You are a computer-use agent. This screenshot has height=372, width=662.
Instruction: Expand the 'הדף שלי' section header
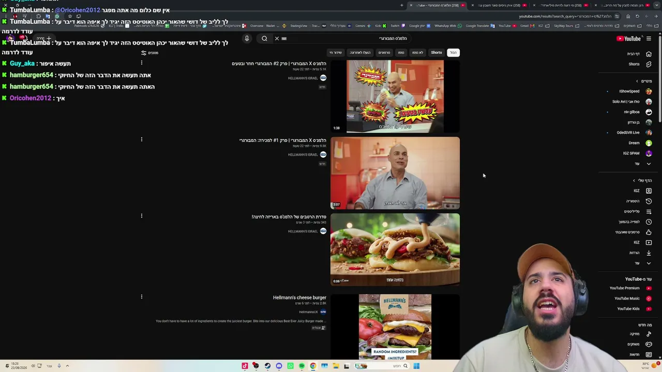tap(642, 180)
